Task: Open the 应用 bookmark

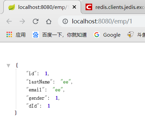Action: coord(16,35)
